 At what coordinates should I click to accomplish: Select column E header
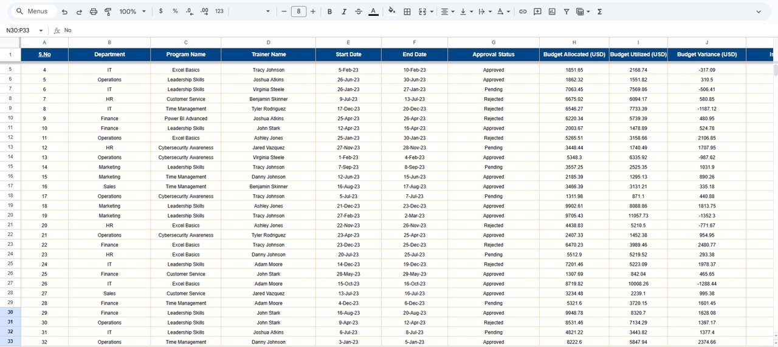point(348,42)
